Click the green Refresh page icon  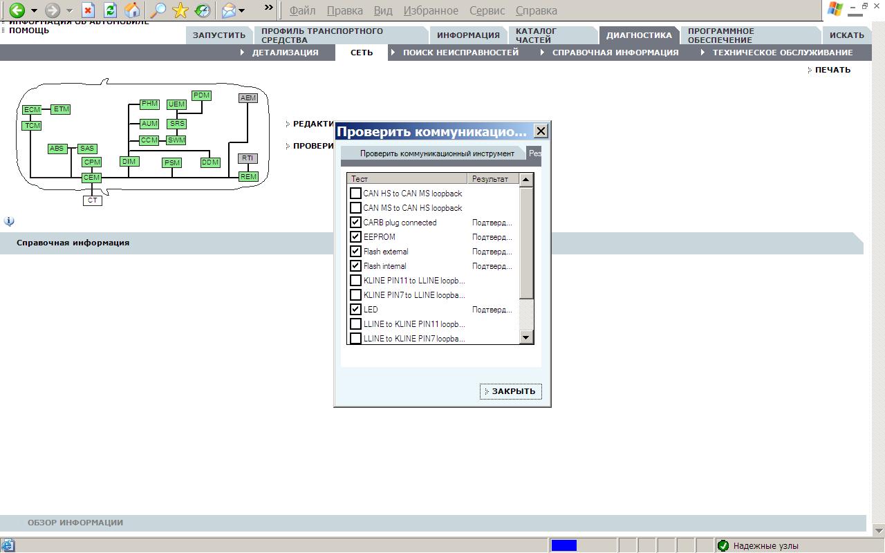point(110,10)
